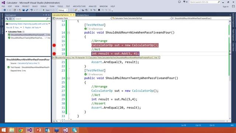Open the Server Explorer side tab
This screenshot has width=236, height=133.
[2, 19]
